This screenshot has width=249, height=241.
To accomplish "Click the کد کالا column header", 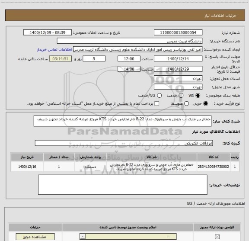I will [x=214, y=157].
